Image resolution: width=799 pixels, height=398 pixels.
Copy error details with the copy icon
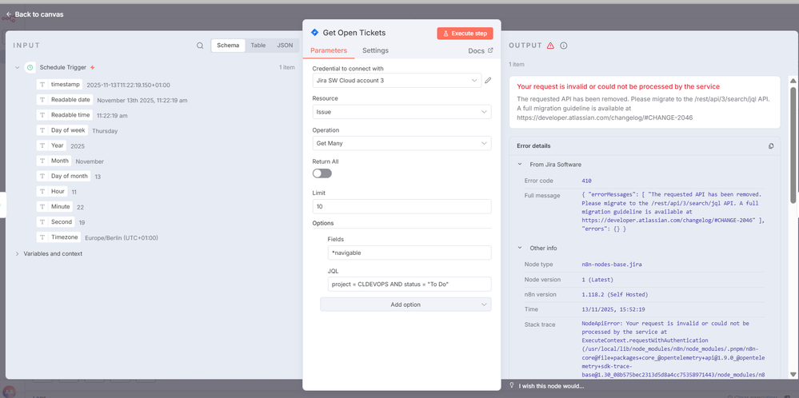pyautogui.click(x=771, y=146)
